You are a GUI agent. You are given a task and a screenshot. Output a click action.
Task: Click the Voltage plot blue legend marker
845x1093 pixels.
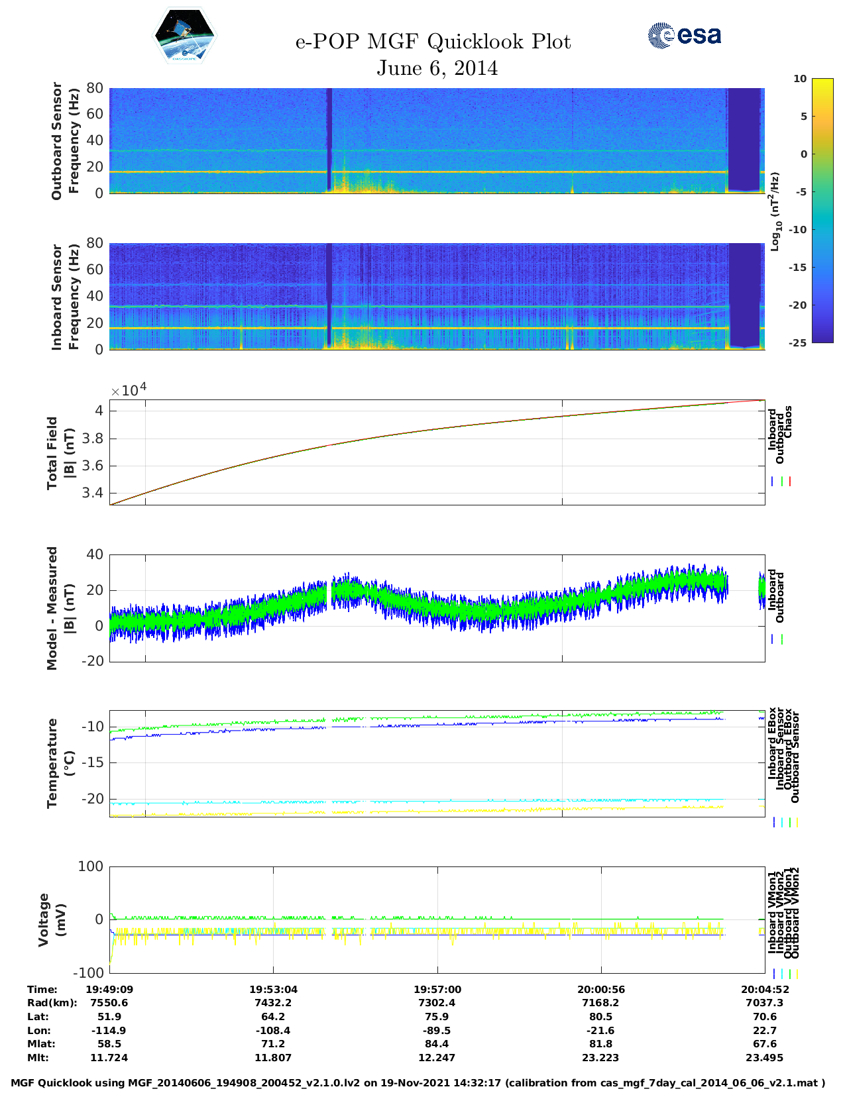774,974
